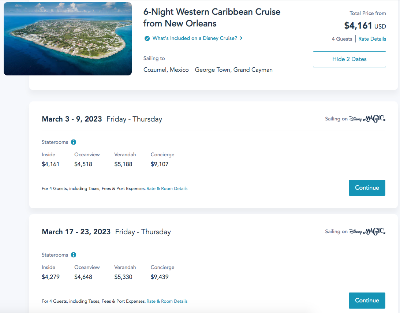Click the Staterooms info icon for March 3 sailing
The image size is (400, 313).
pos(74,142)
